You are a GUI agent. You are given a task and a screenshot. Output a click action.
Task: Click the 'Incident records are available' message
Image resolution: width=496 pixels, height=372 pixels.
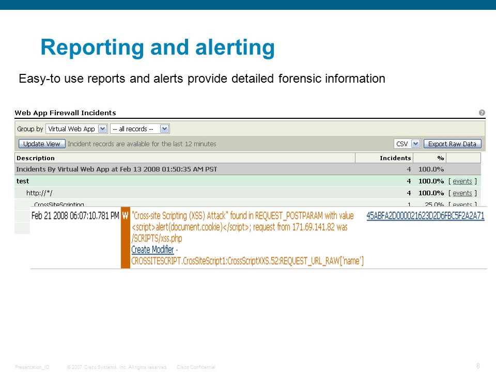tap(142, 144)
